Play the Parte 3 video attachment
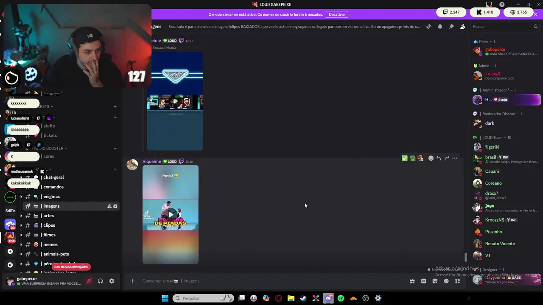Screen dimensions: 543x305 [171, 214]
